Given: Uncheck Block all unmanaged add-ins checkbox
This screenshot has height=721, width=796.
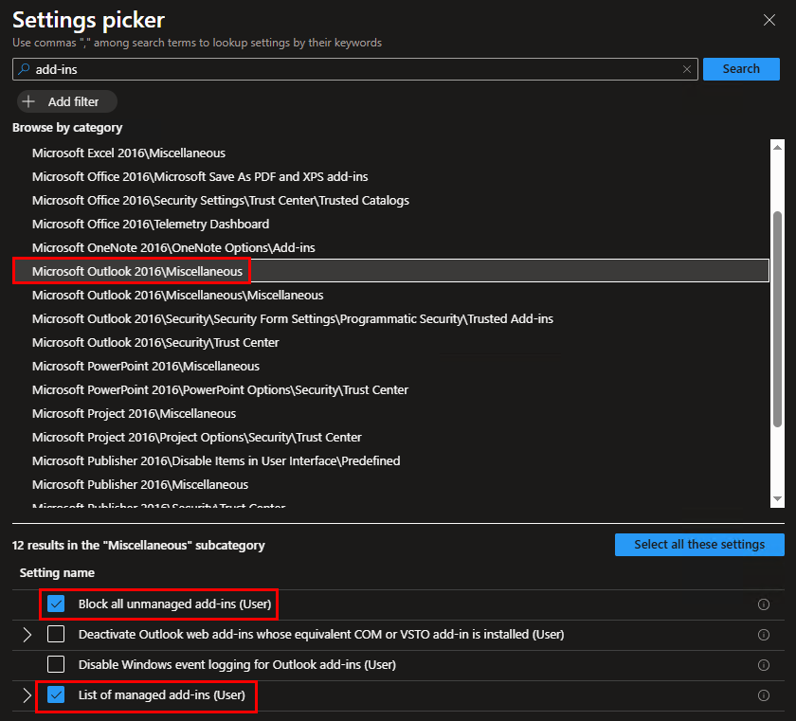Looking at the screenshot, I should pyautogui.click(x=56, y=604).
